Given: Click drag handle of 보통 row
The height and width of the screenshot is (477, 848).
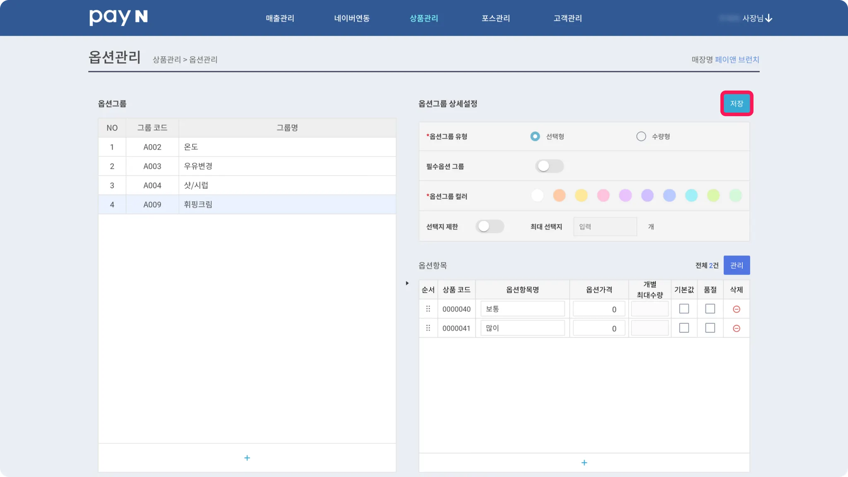Looking at the screenshot, I should (x=428, y=309).
